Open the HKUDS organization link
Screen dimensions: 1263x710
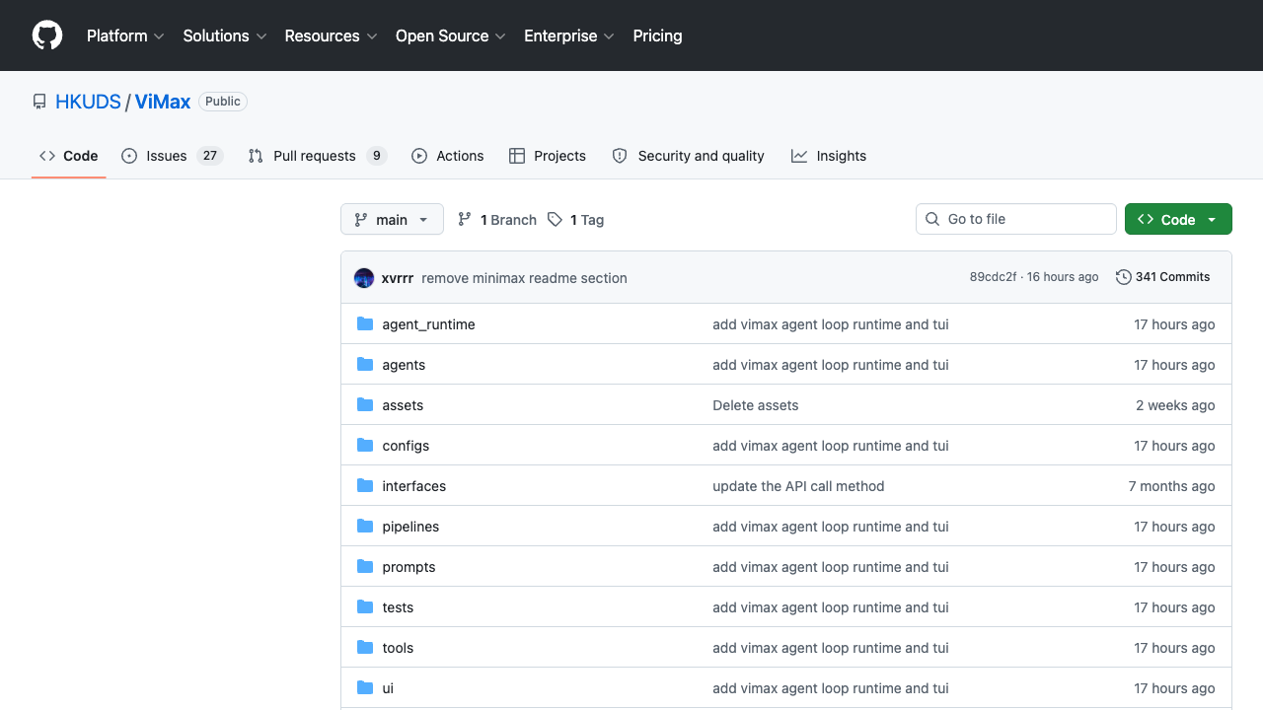coord(88,102)
